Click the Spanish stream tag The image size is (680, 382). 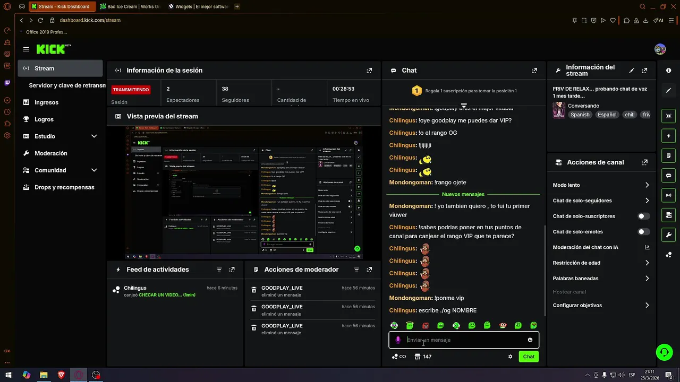pos(580,115)
